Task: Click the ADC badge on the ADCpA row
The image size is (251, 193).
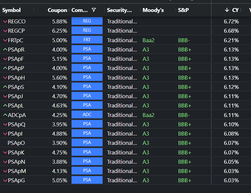Action: (87, 114)
